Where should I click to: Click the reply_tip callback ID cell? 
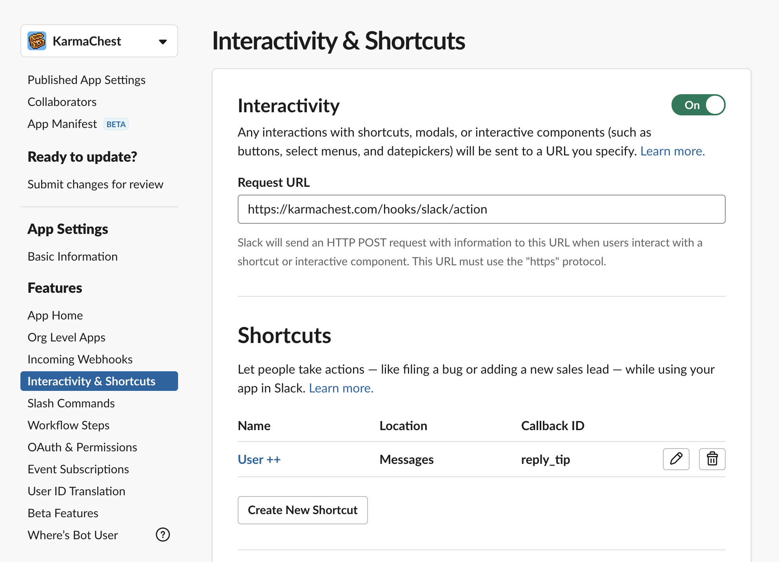(x=545, y=459)
